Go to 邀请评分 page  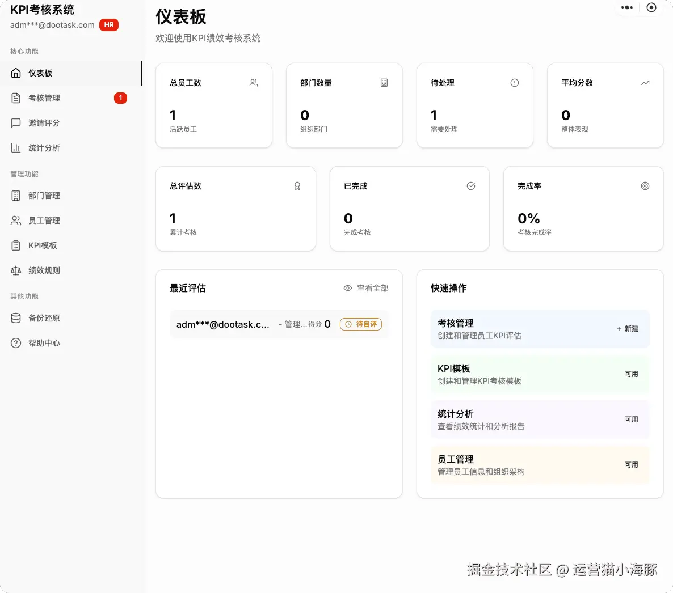70,123
